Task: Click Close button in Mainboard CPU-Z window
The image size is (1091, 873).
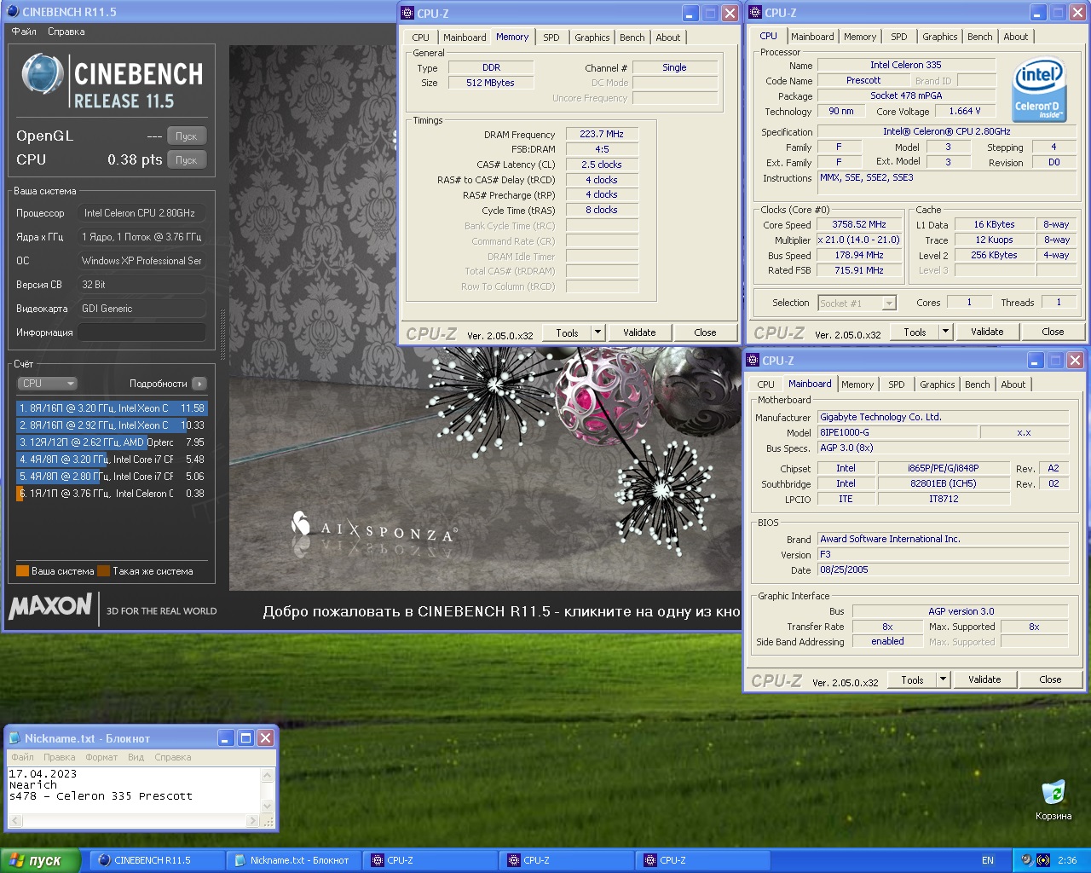Action: pyautogui.click(x=1050, y=679)
